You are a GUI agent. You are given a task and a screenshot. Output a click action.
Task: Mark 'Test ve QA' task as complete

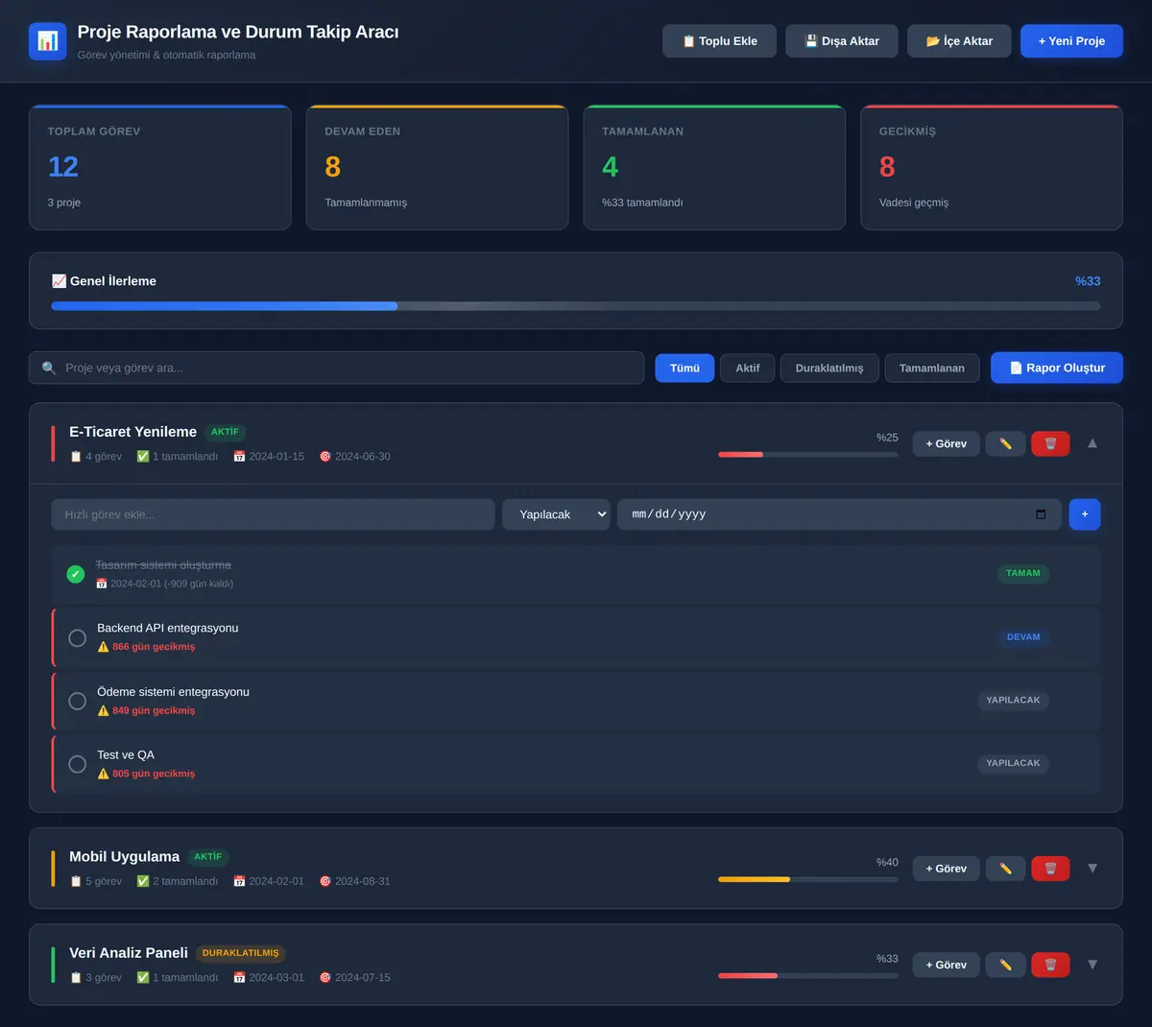click(x=78, y=764)
